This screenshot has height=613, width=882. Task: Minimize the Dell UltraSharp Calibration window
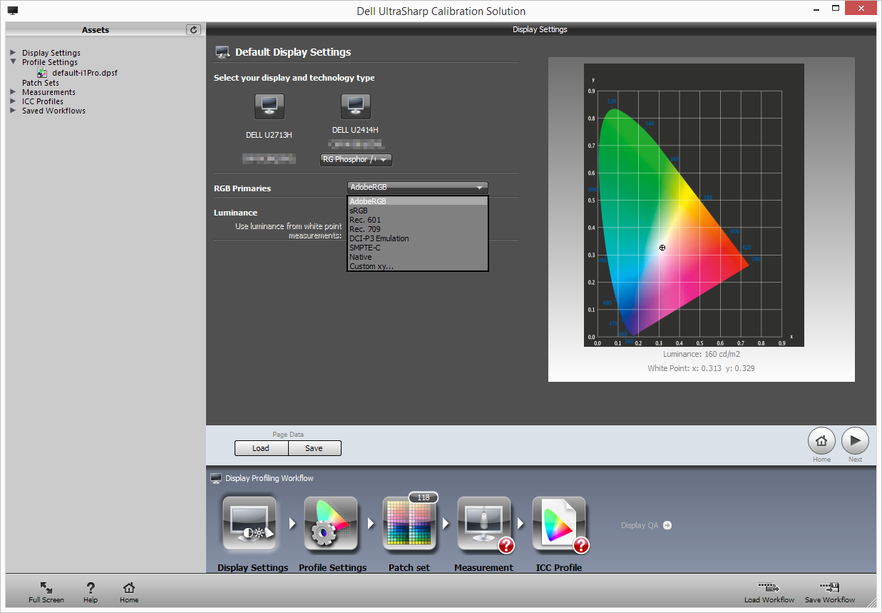(816, 11)
